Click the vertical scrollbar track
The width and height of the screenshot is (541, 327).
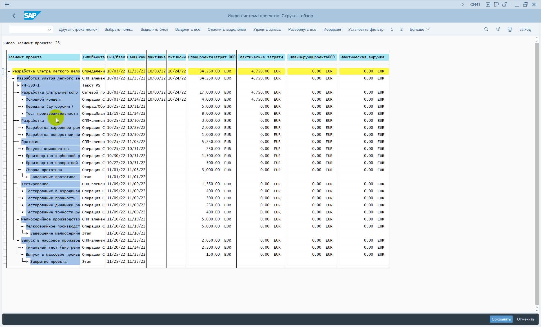pyautogui.click(x=537, y=173)
